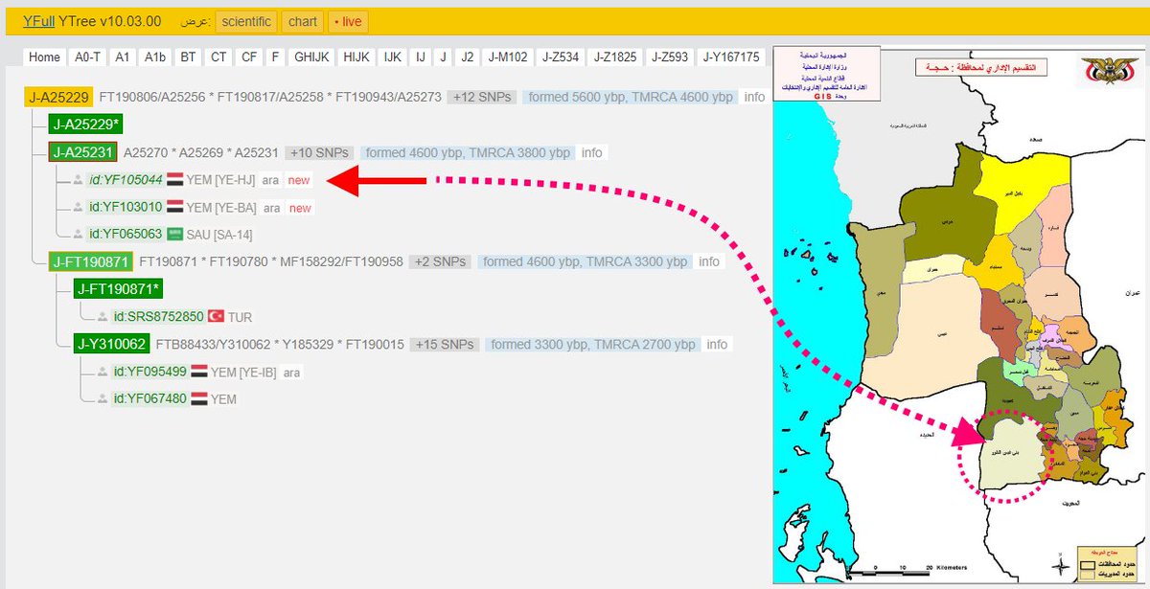Expand +15 SNPs for J-Y310062

click(445, 344)
